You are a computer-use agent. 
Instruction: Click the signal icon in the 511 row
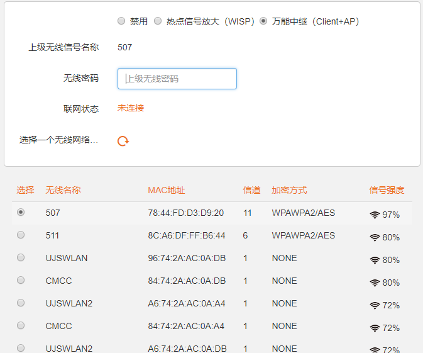tap(375, 238)
